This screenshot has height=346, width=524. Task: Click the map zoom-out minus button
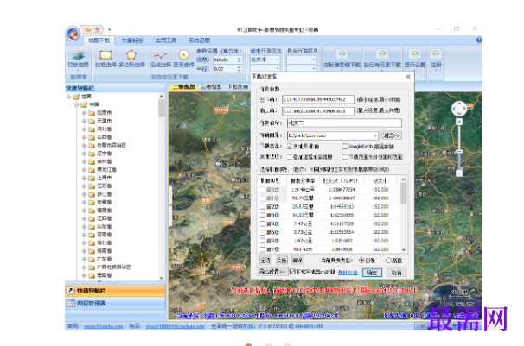point(459,173)
